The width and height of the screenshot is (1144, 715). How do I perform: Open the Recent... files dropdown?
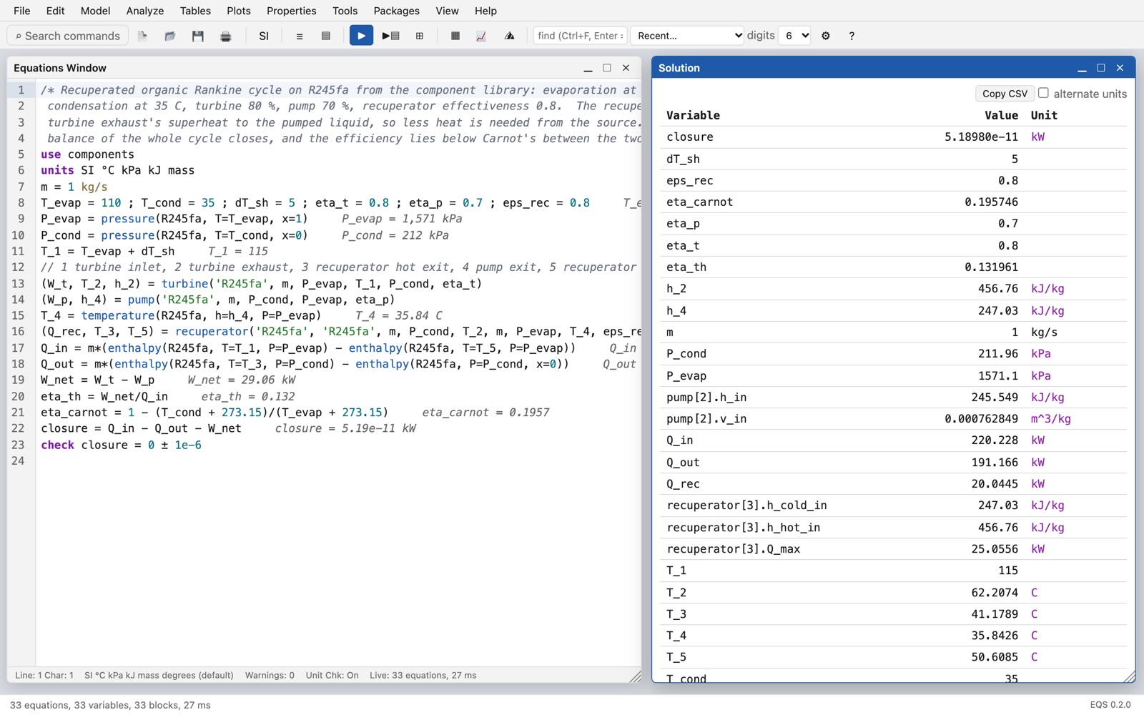687,35
